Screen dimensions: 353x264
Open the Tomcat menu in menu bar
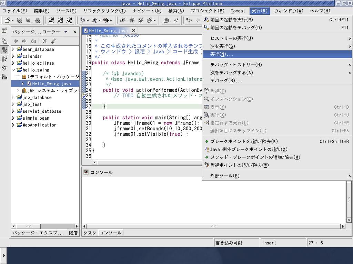pyautogui.click(x=238, y=11)
